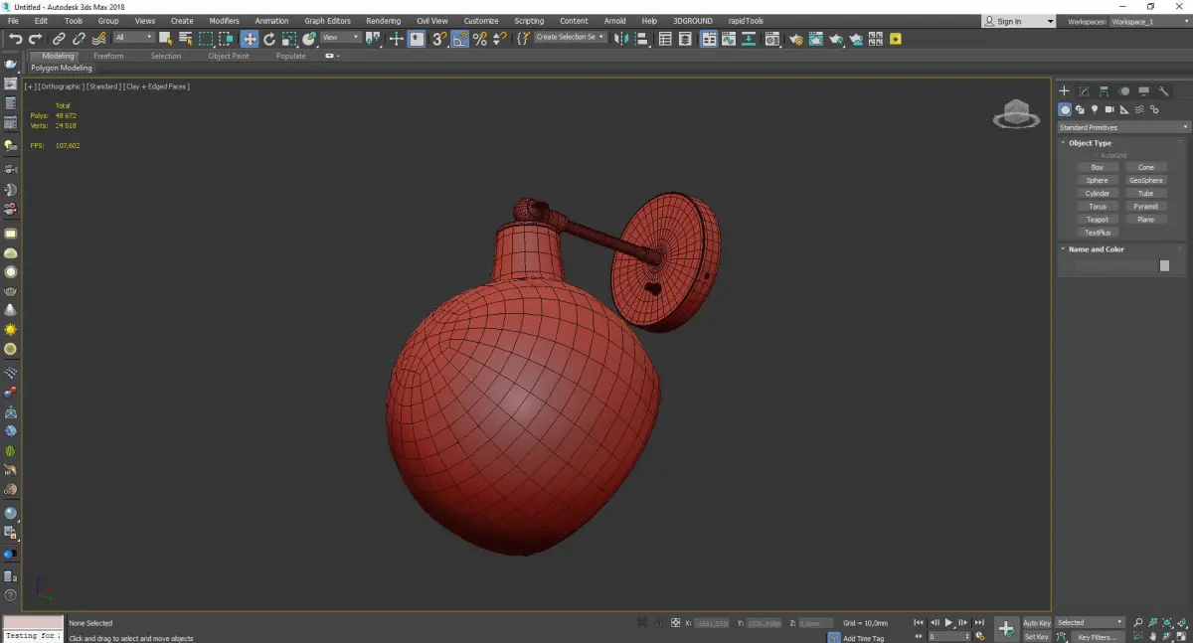
Task: Open the Graph Editors menu
Action: [x=327, y=21]
